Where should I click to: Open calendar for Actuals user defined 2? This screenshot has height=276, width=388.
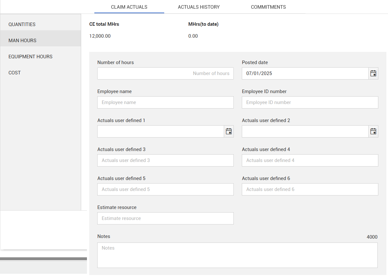pyautogui.click(x=373, y=131)
